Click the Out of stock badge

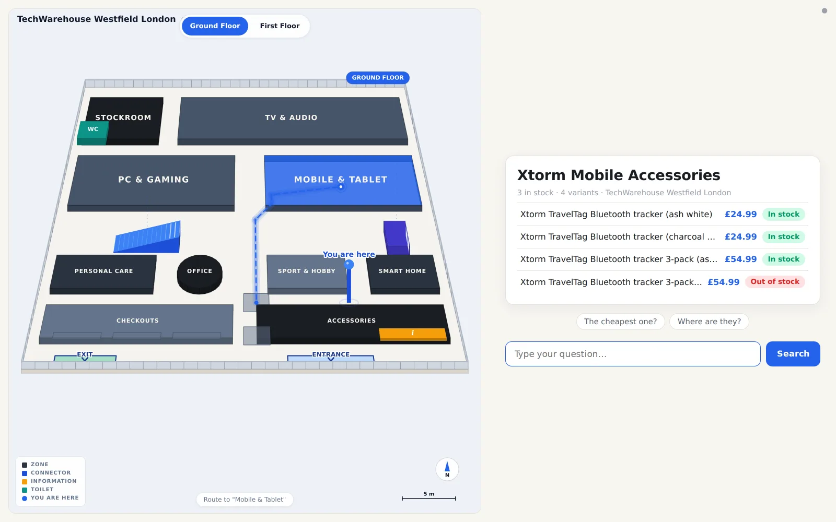775,282
